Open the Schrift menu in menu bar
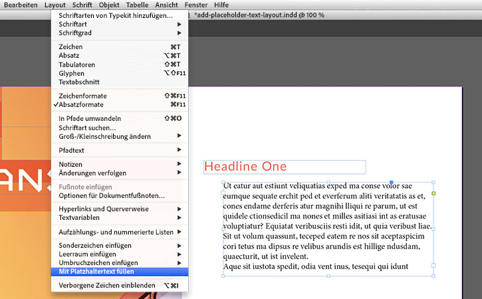The image size is (482, 299). coord(82,5)
